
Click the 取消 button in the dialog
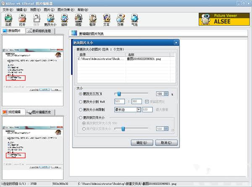(x=166, y=143)
